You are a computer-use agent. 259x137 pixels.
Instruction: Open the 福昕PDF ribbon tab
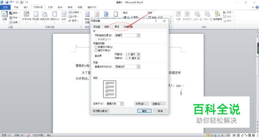92,7
